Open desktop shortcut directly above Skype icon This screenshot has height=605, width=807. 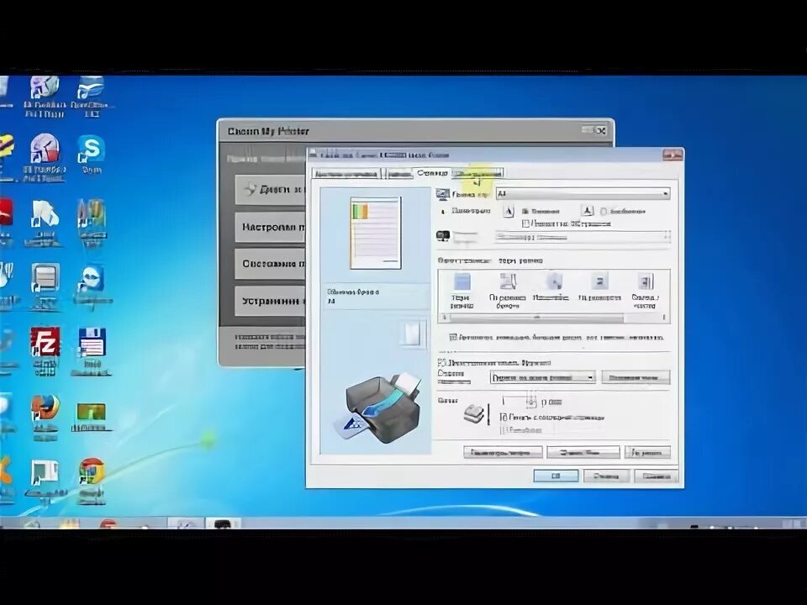click(91, 96)
